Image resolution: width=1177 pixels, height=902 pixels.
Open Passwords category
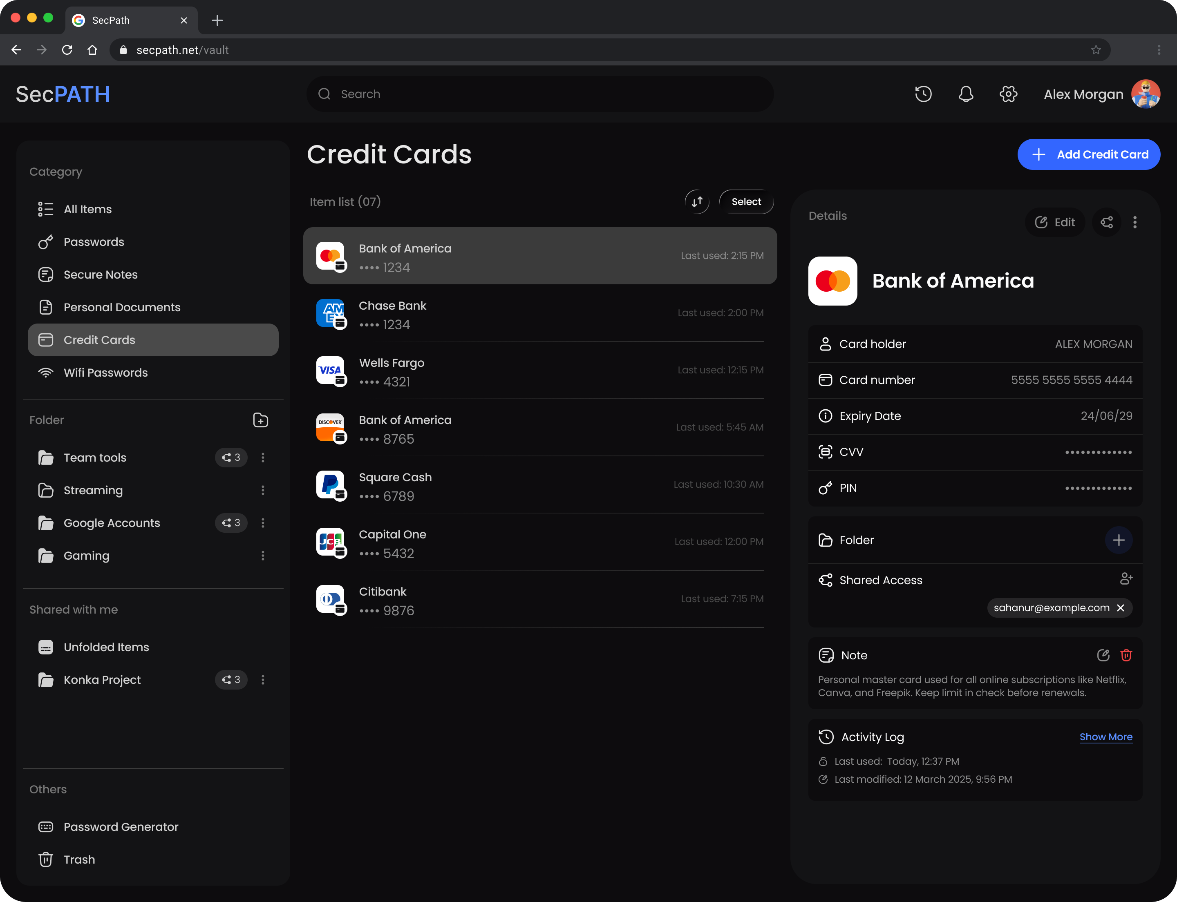pos(153,241)
